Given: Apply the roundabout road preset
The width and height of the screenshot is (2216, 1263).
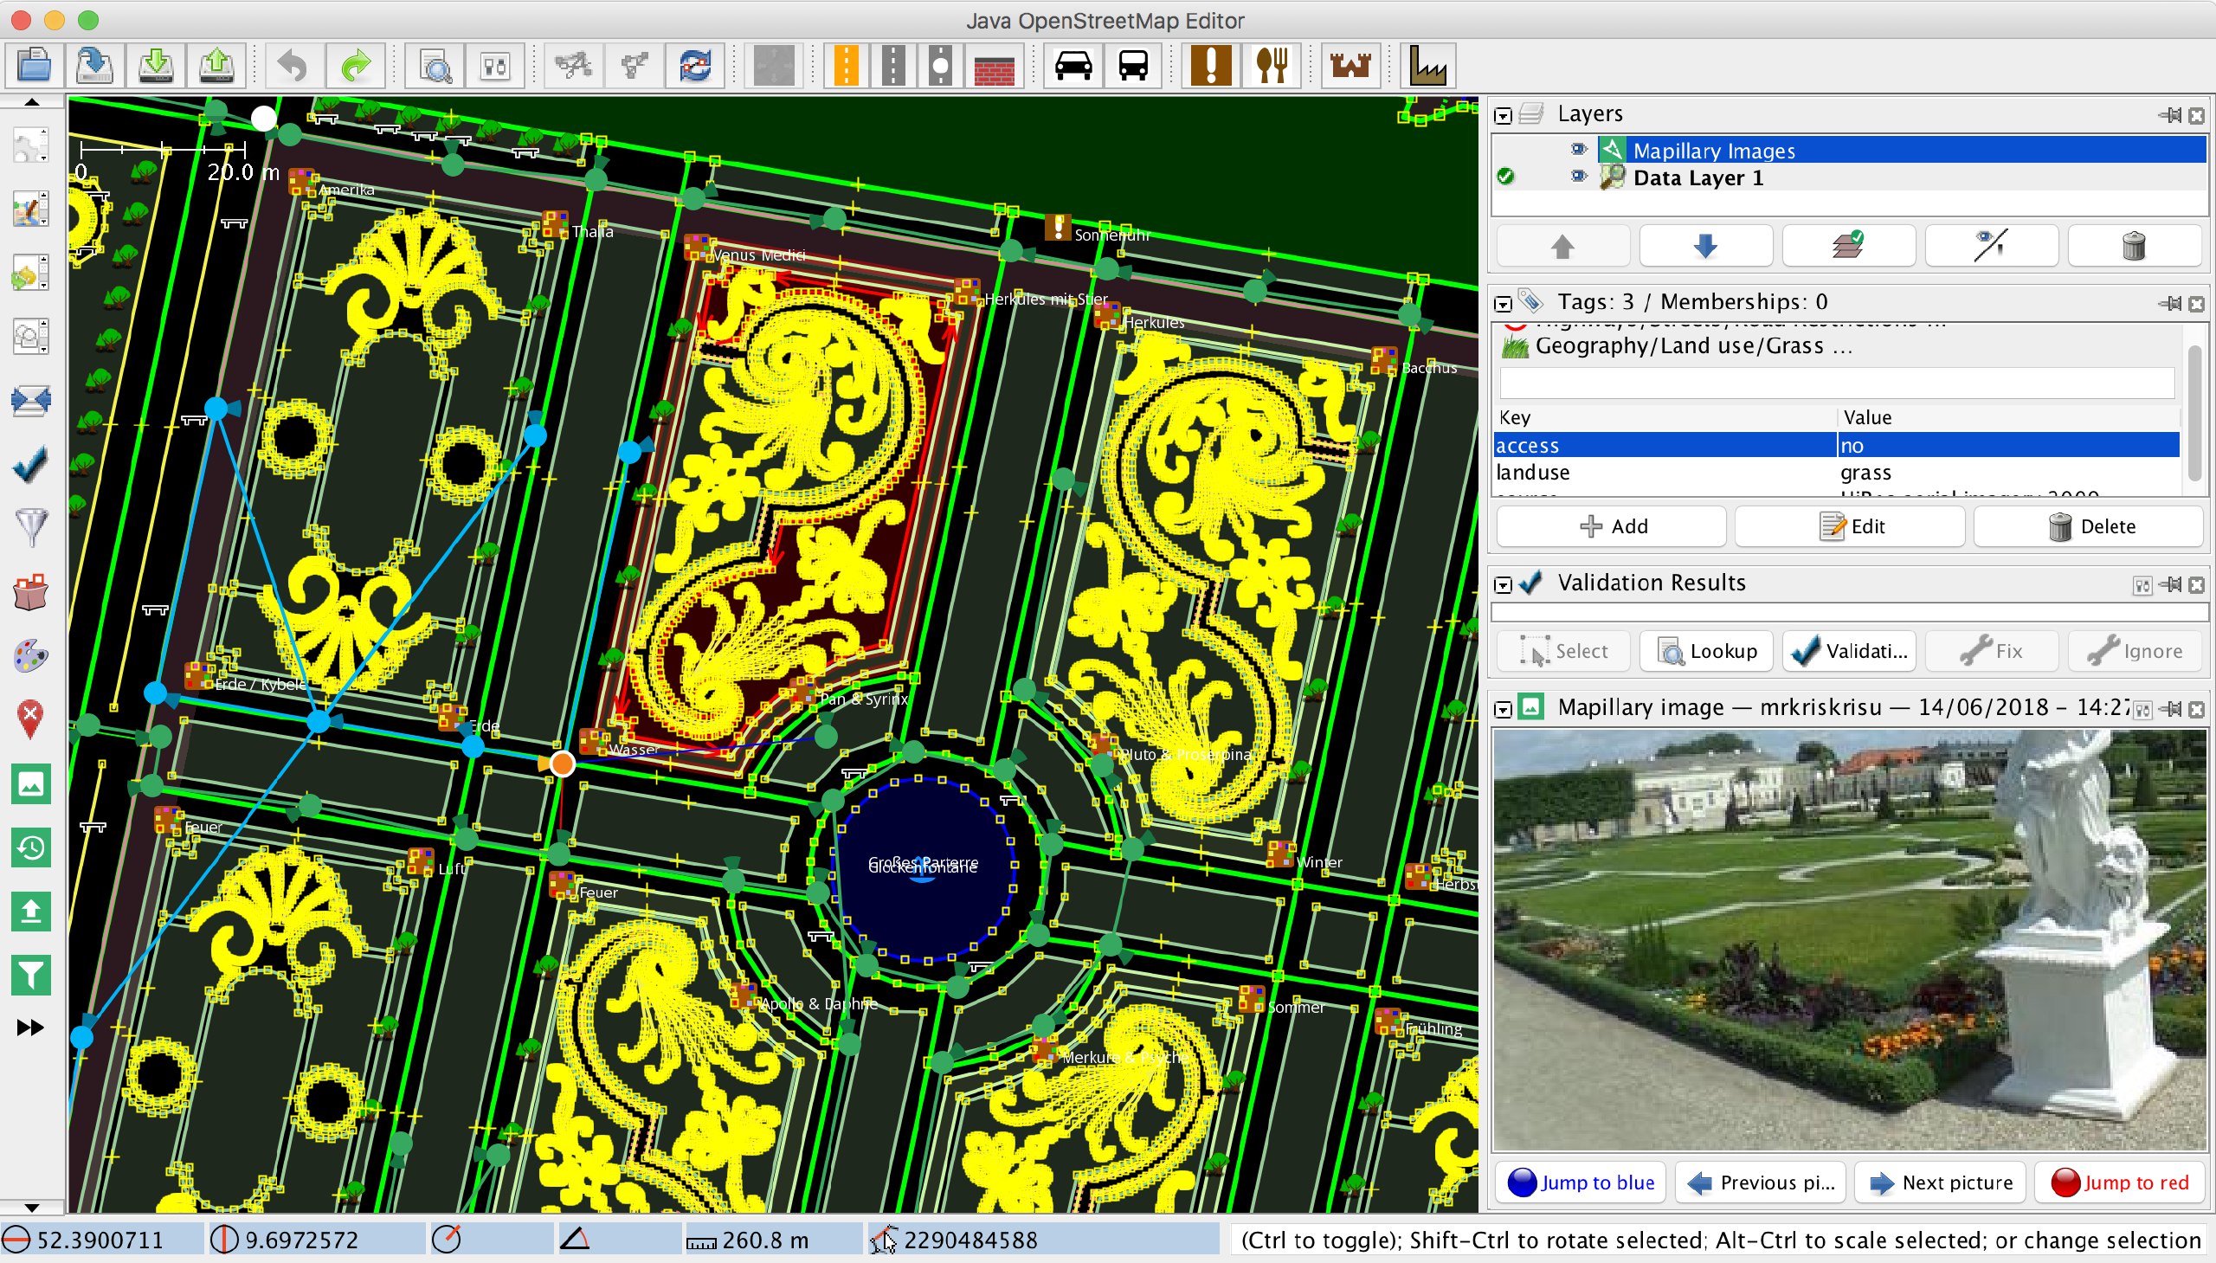Looking at the screenshot, I should pyautogui.click(x=940, y=66).
